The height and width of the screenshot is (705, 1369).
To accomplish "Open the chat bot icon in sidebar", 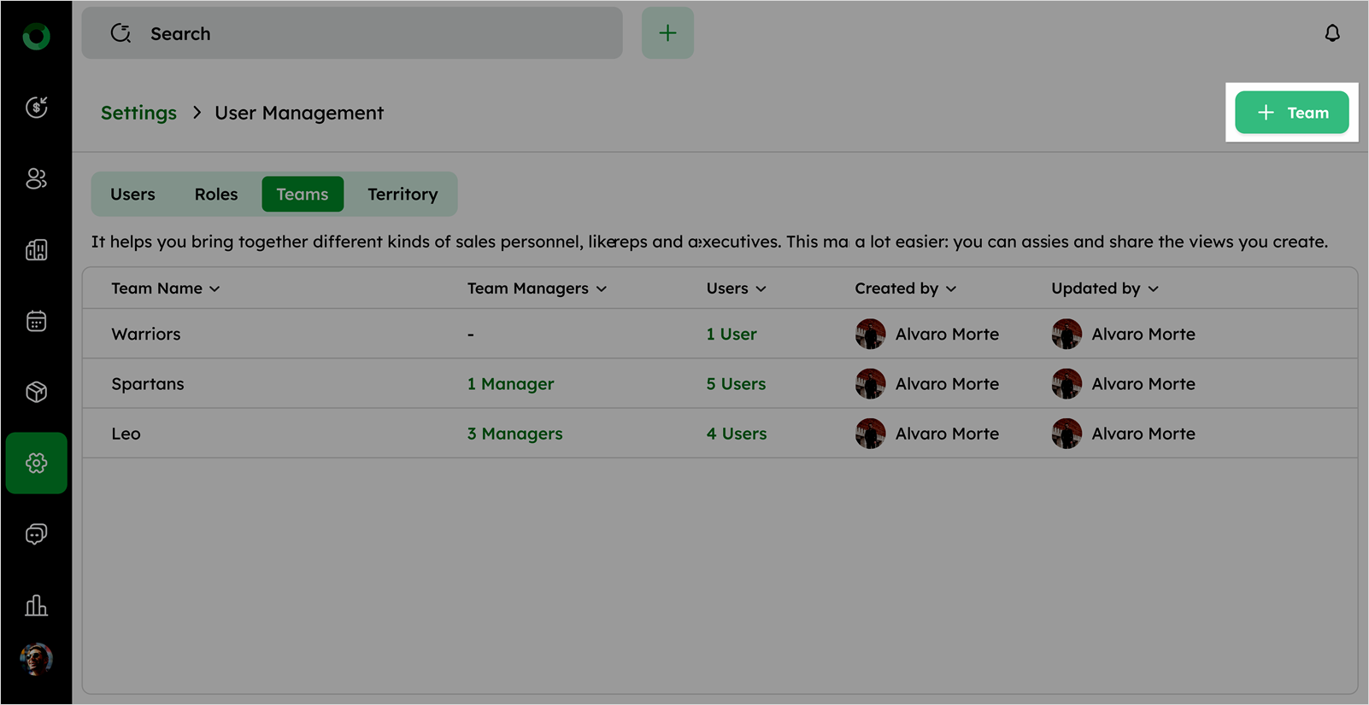I will click(x=36, y=534).
